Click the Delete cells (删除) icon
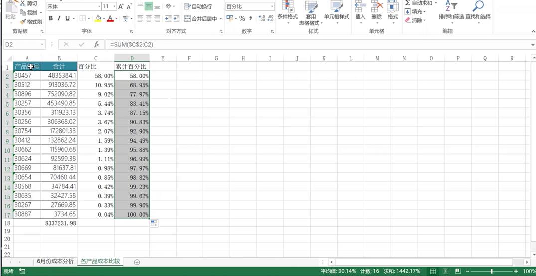536x276 pixels. (377, 7)
